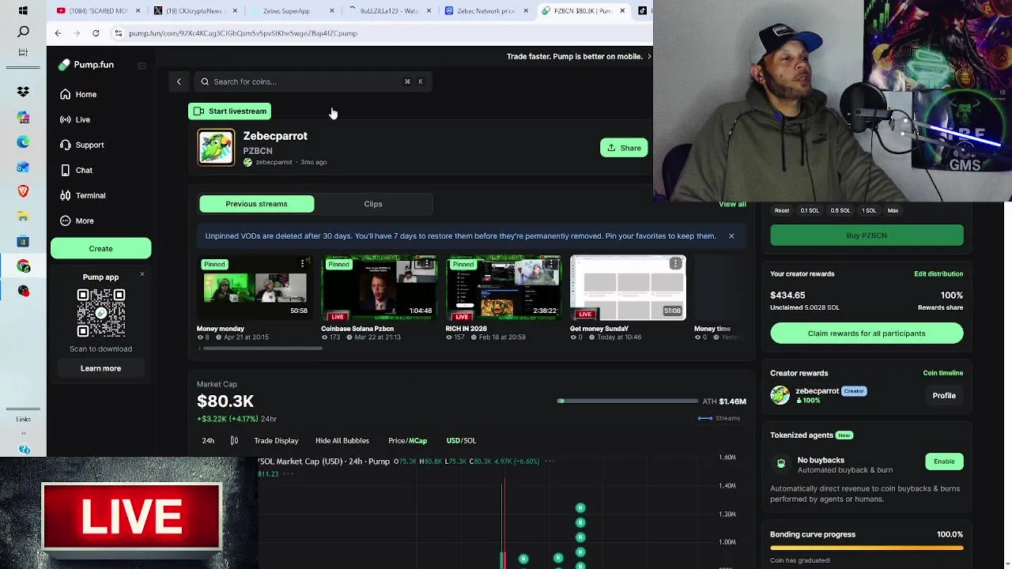Select the Max amount preset

tap(893, 211)
